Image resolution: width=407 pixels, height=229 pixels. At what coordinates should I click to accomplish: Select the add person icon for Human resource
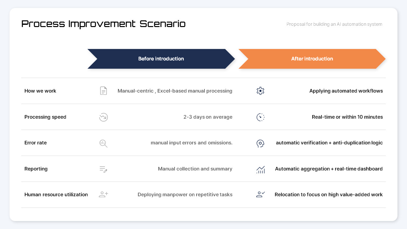(103, 194)
